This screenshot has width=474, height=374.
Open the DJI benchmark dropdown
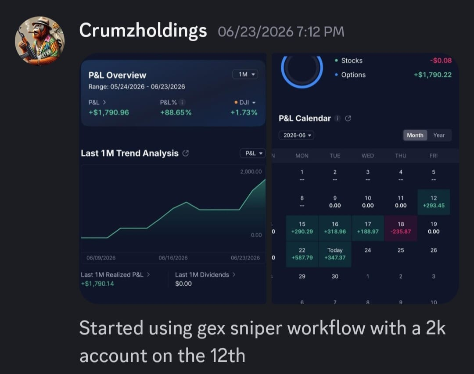245,103
